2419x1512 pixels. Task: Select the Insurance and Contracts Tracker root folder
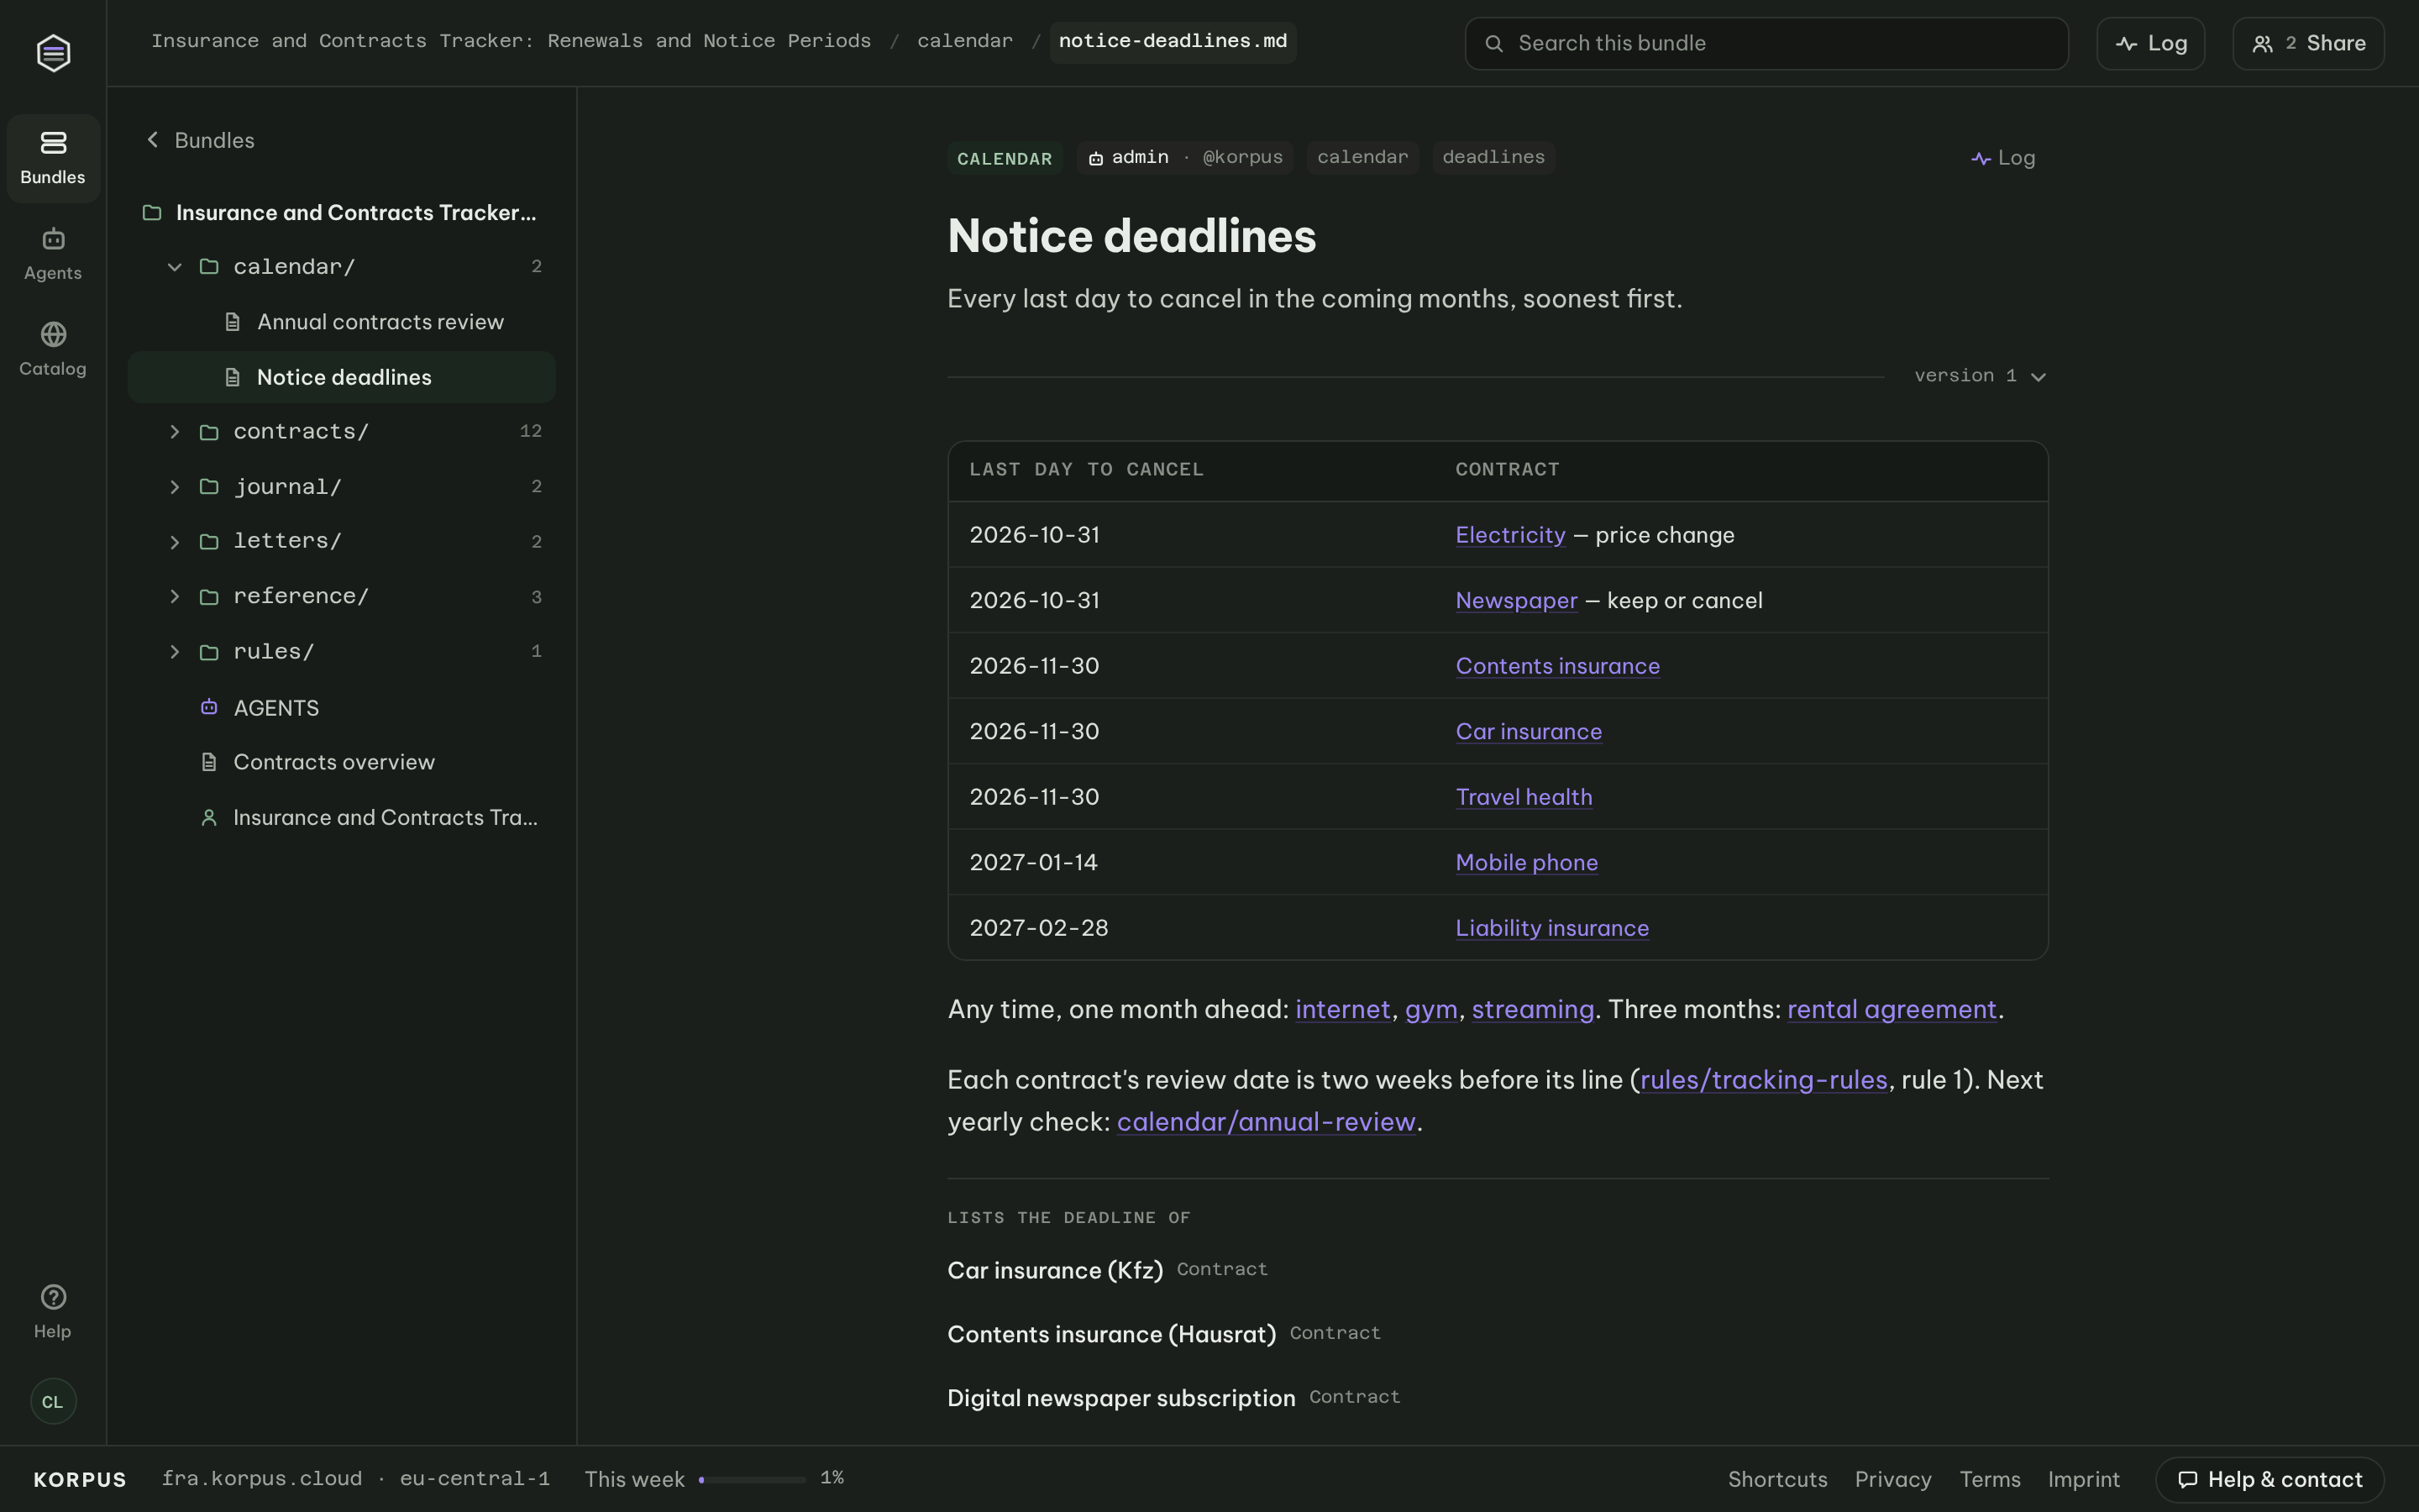(x=340, y=212)
